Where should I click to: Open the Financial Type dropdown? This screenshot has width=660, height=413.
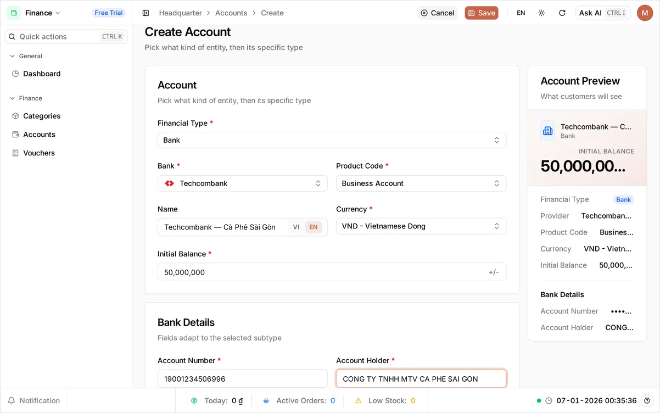(x=332, y=140)
